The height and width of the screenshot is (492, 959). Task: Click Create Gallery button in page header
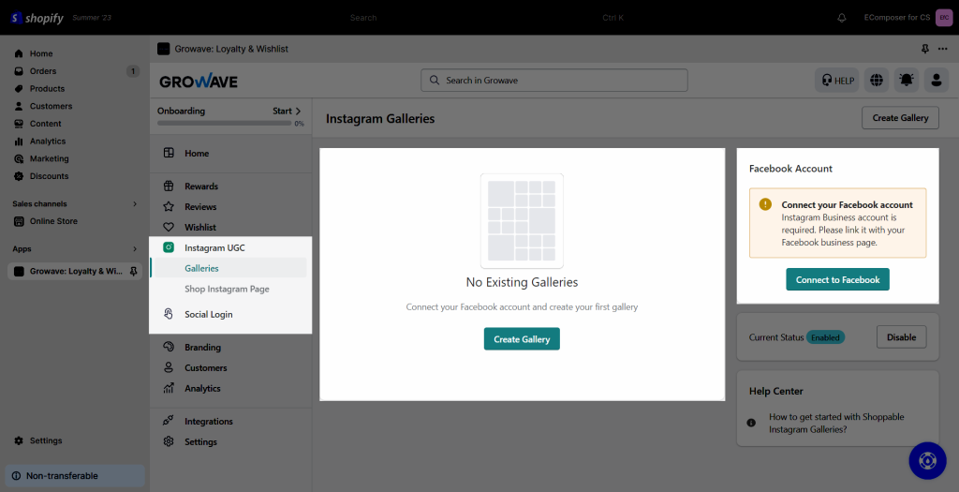pyautogui.click(x=900, y=118)
